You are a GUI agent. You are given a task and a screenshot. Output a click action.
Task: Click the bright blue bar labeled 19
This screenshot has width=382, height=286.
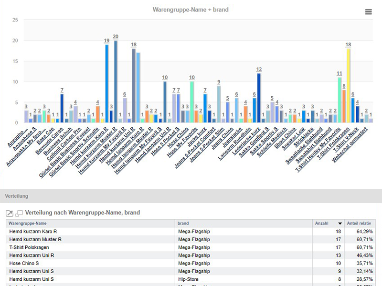(106, 83)
